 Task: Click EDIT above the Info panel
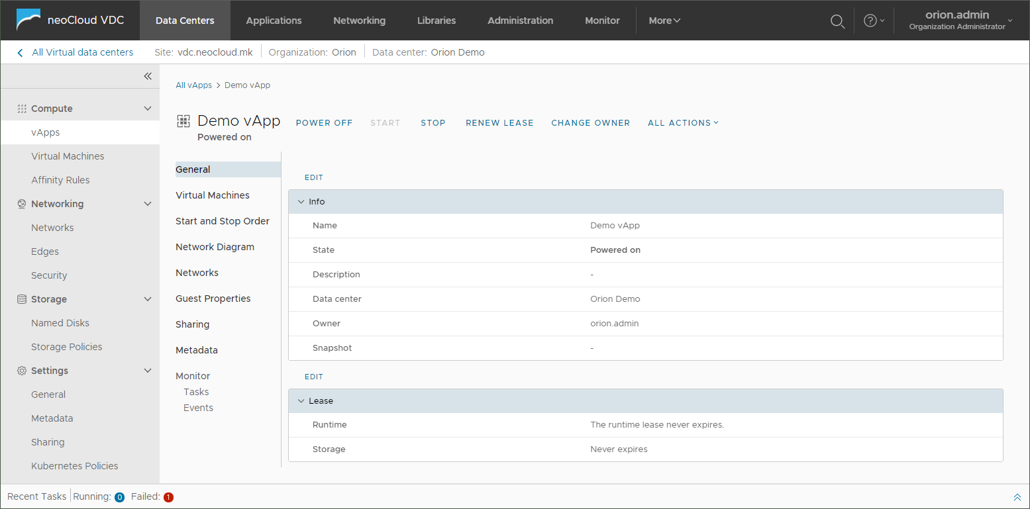314,177
